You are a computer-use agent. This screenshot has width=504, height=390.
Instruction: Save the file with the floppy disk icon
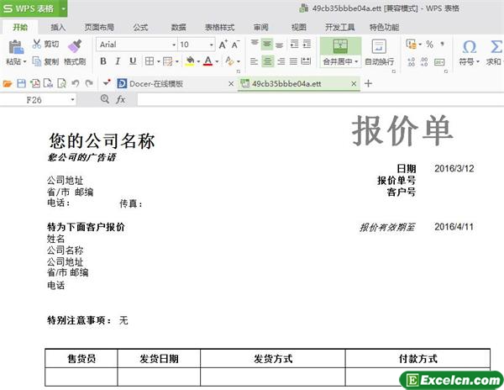point(22,83)
